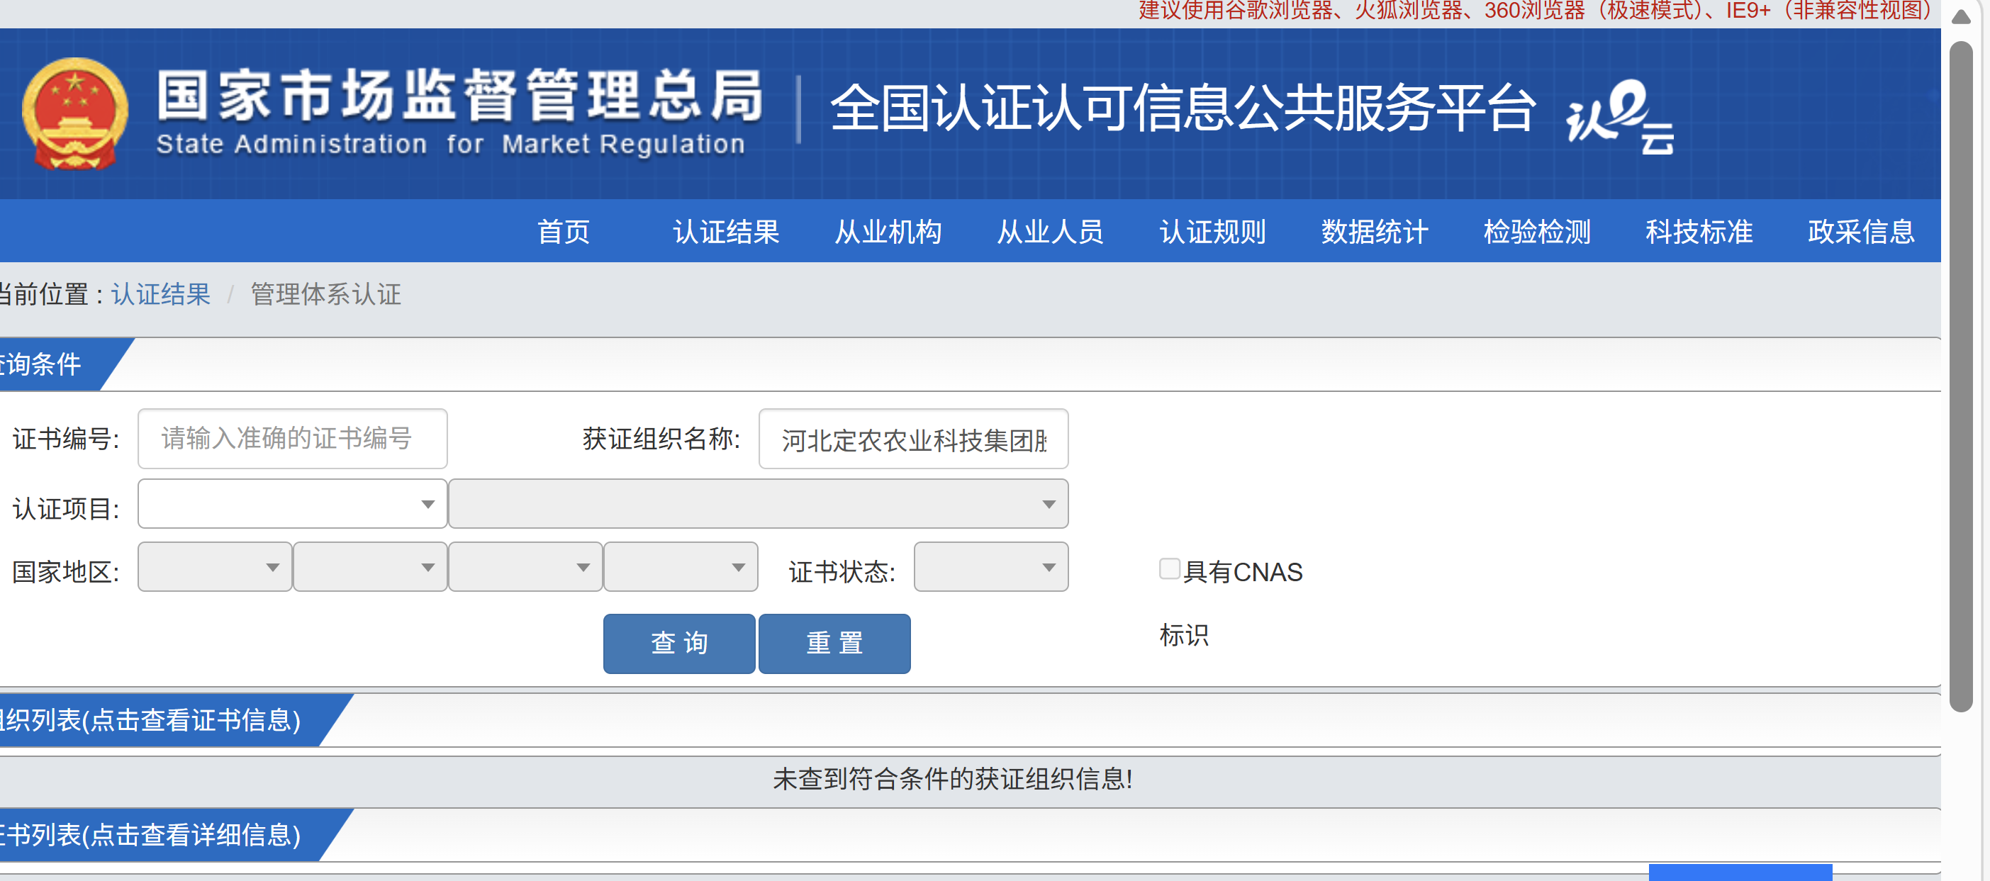This screenshot has width=1990, height=881.
Task: Open the first 国家地区 dropdown
Action: [215, 568]
